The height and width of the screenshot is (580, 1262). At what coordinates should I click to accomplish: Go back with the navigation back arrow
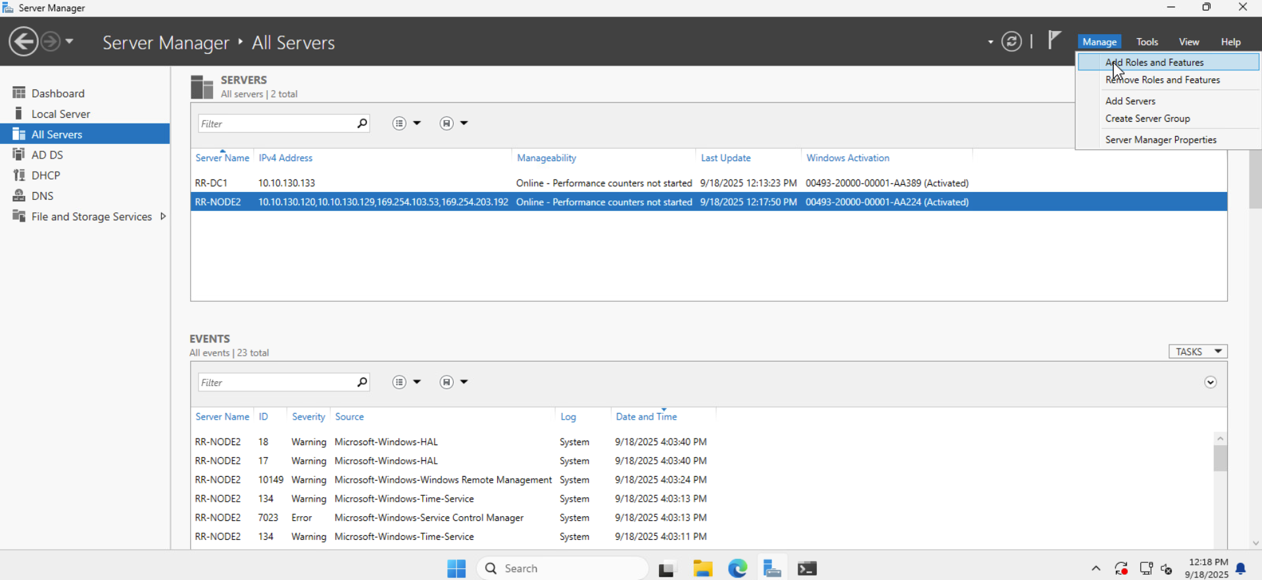point(24,42)
